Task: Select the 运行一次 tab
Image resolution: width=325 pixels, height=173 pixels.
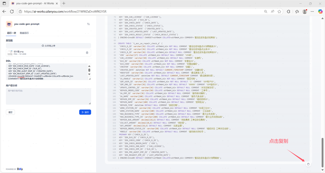Action: [x=11, y=33]
